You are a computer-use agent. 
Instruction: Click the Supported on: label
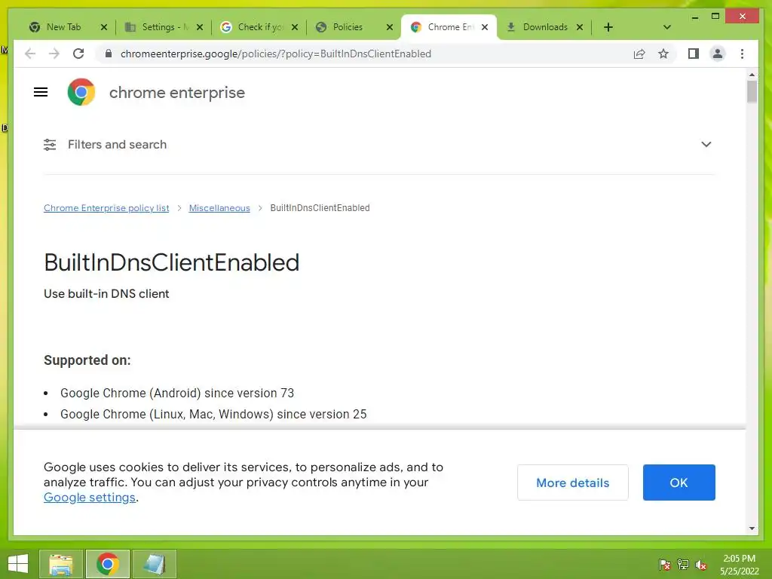[x=87, y=360]
